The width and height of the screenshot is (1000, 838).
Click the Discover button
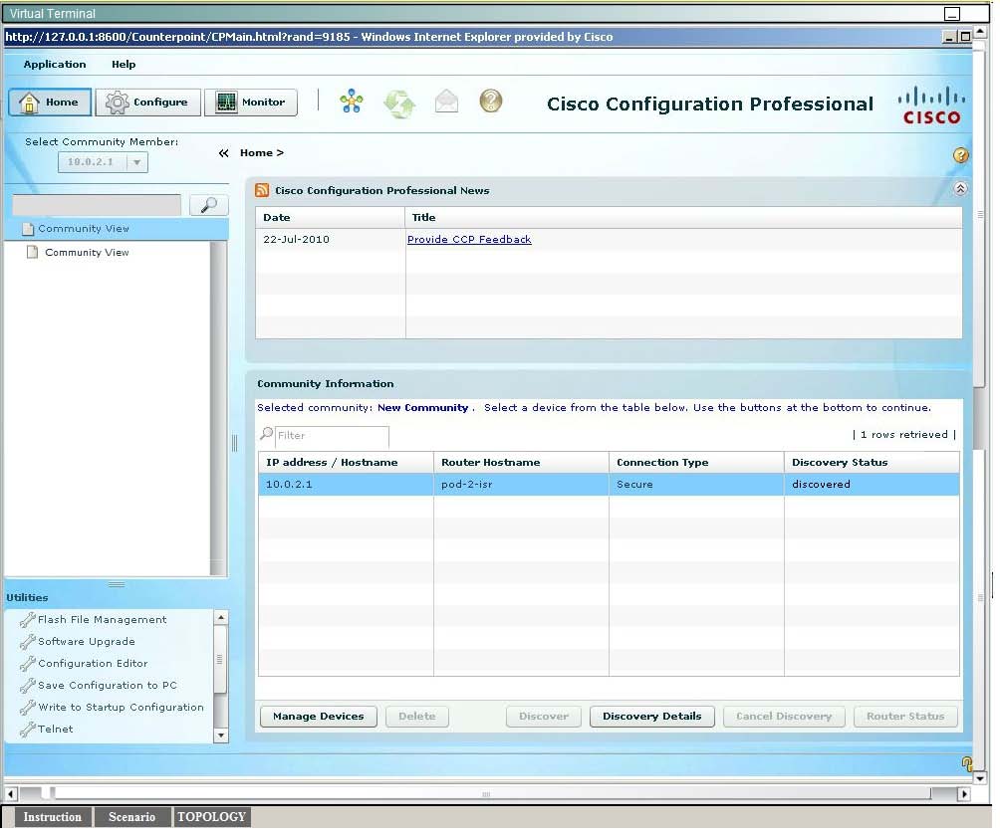click(x=544, y=717)
